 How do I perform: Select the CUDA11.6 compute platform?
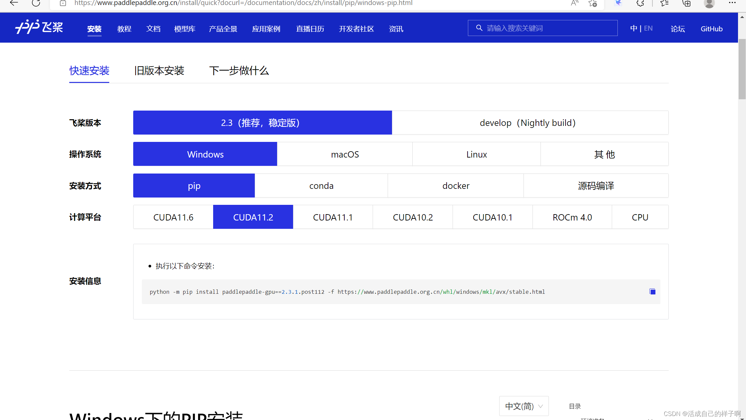coord(173,217)
